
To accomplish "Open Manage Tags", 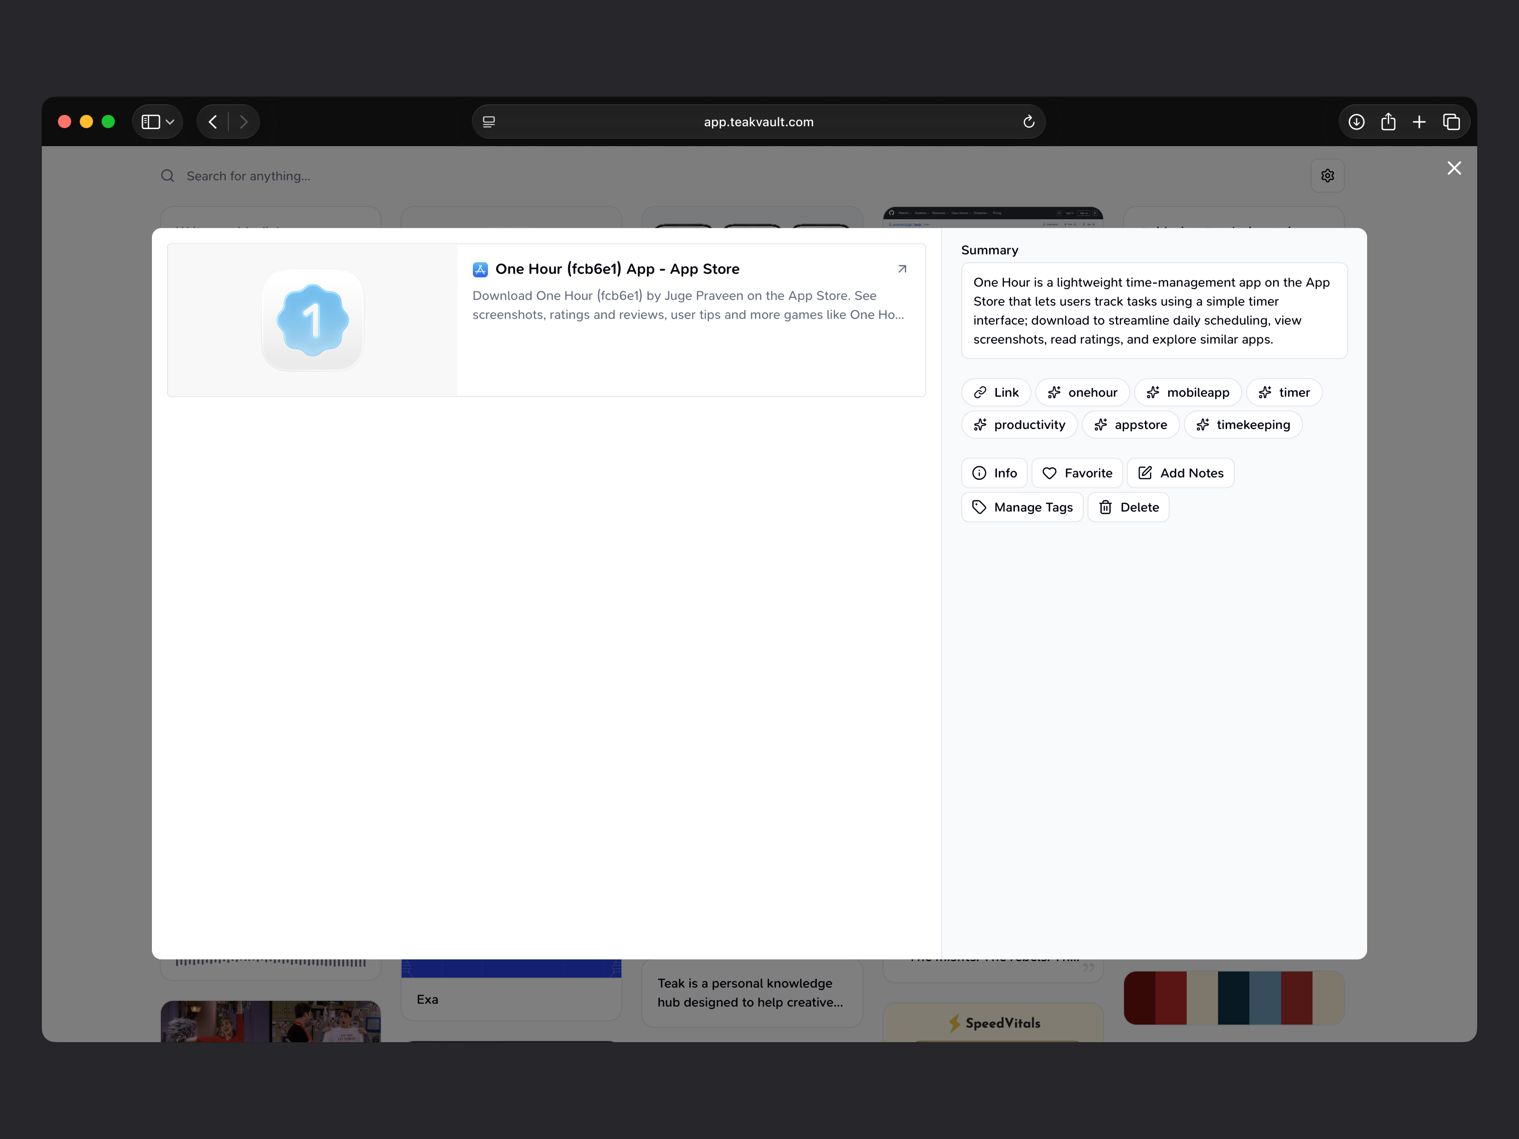I will (1022, 507).
